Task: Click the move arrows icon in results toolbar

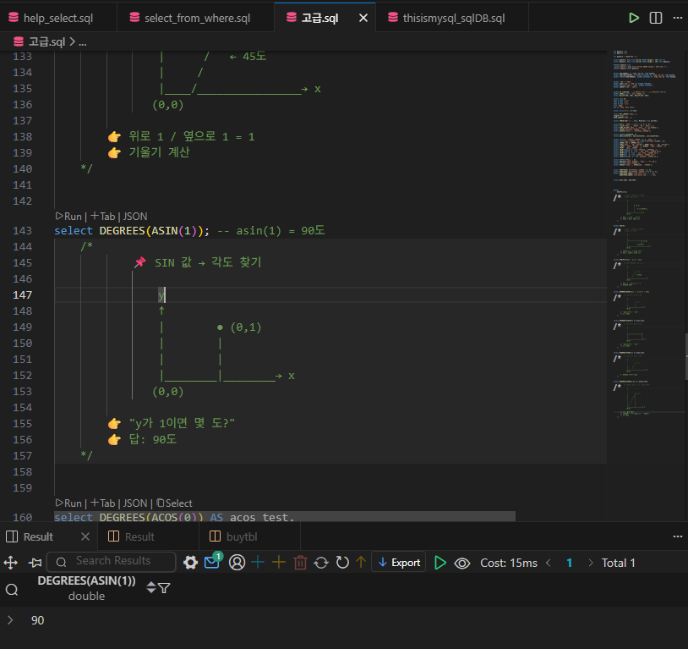Action: click(x=10, y=563)
